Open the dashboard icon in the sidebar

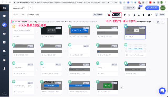click(x=4, y=16)
